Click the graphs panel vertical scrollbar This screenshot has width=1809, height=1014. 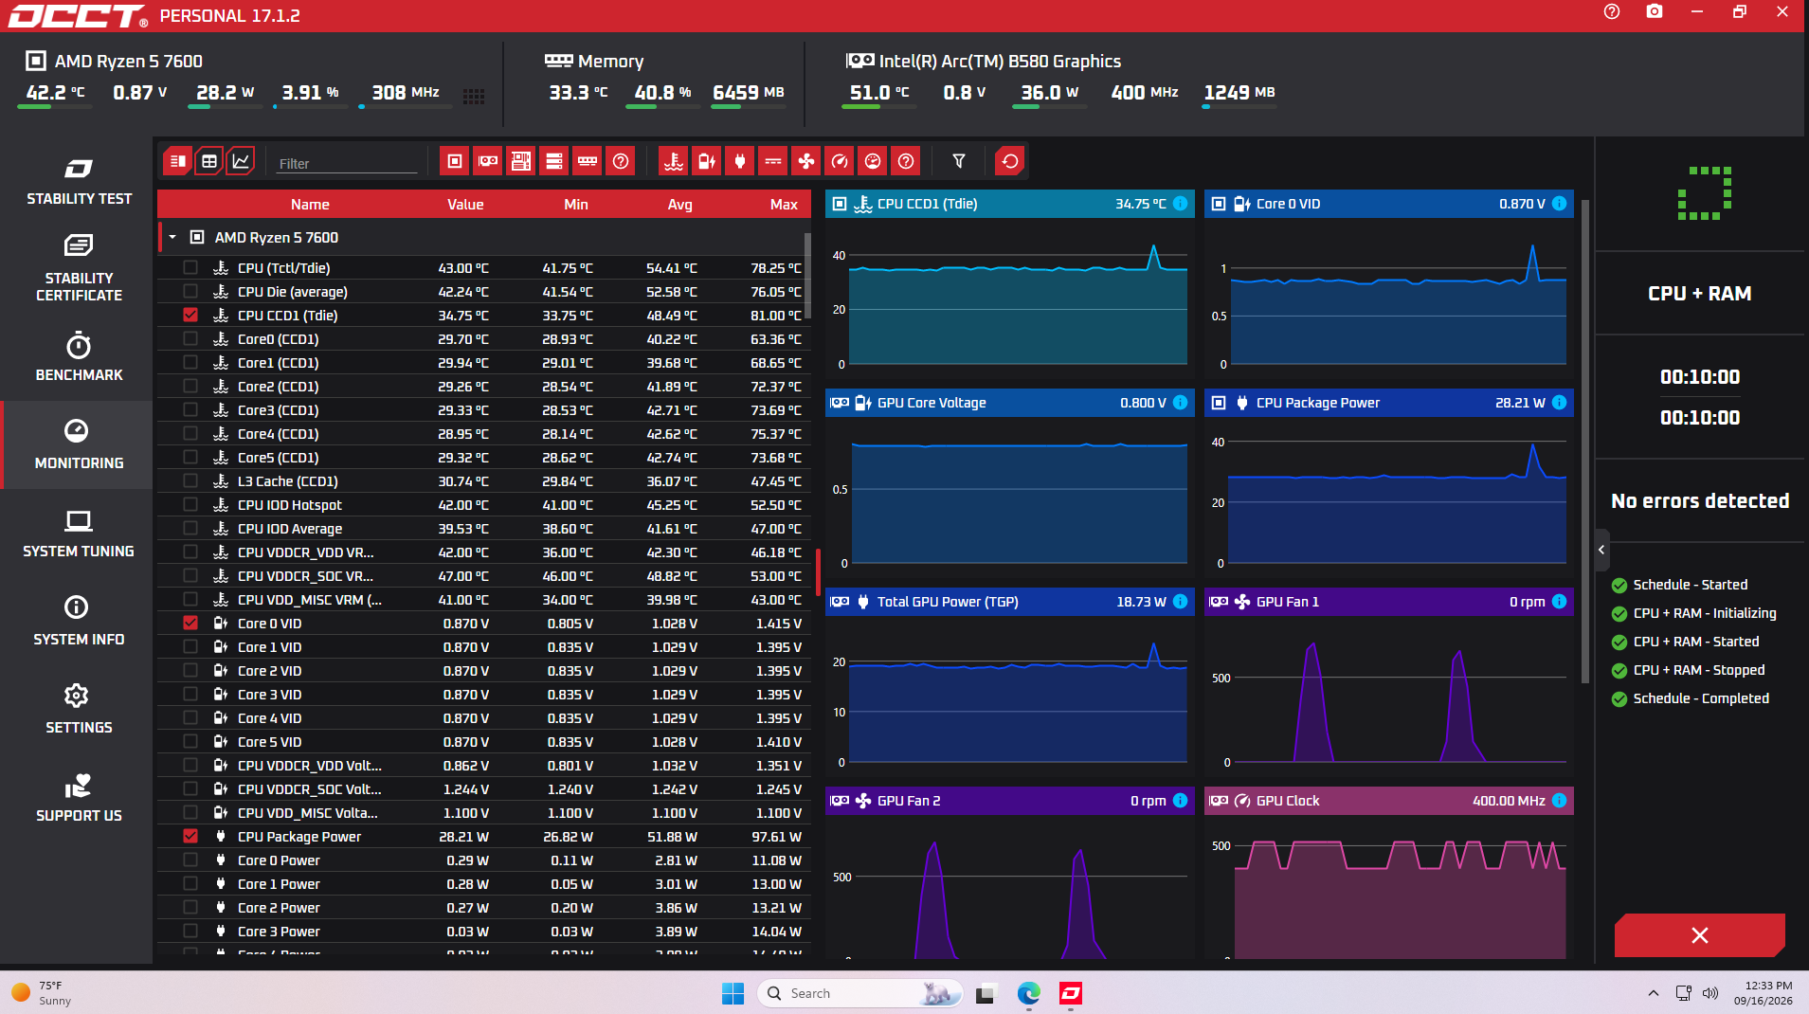point(1585,441)
